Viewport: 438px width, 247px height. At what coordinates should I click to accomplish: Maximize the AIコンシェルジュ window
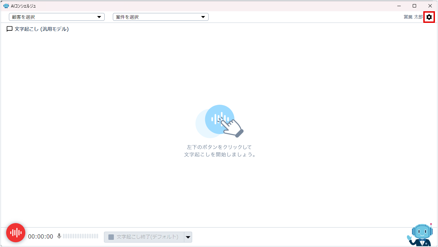click(414, 6)
